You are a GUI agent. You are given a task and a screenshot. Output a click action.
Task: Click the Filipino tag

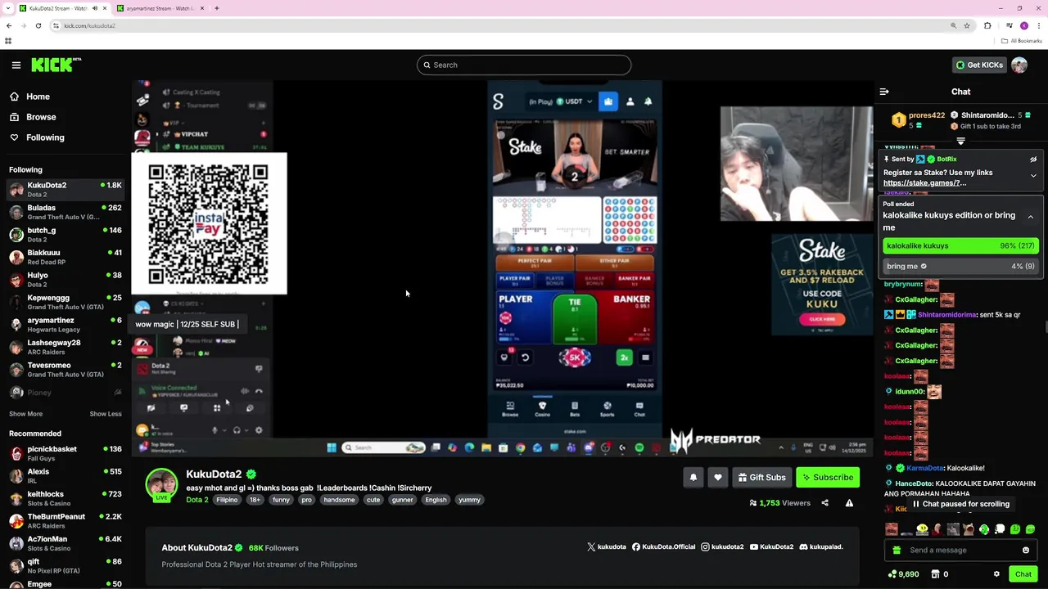point(227,500)
